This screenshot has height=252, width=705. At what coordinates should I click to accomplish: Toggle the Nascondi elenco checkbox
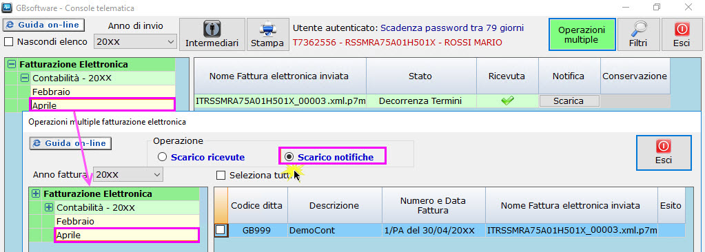(8, 42)
